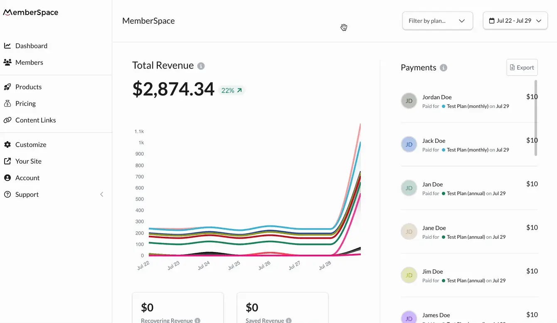
Task: Click Jack Doe's avatar
Action: pyautogui.click(x=409, y=144)
